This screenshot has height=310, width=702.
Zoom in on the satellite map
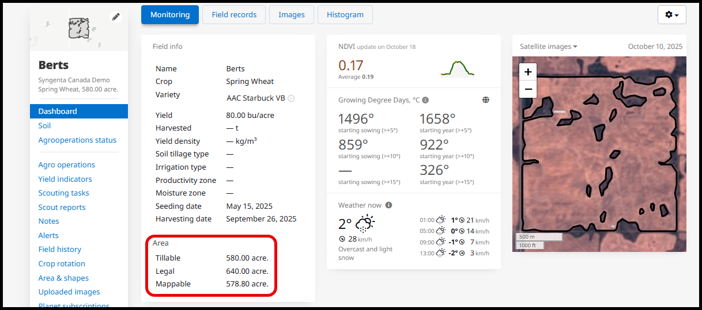528,72
